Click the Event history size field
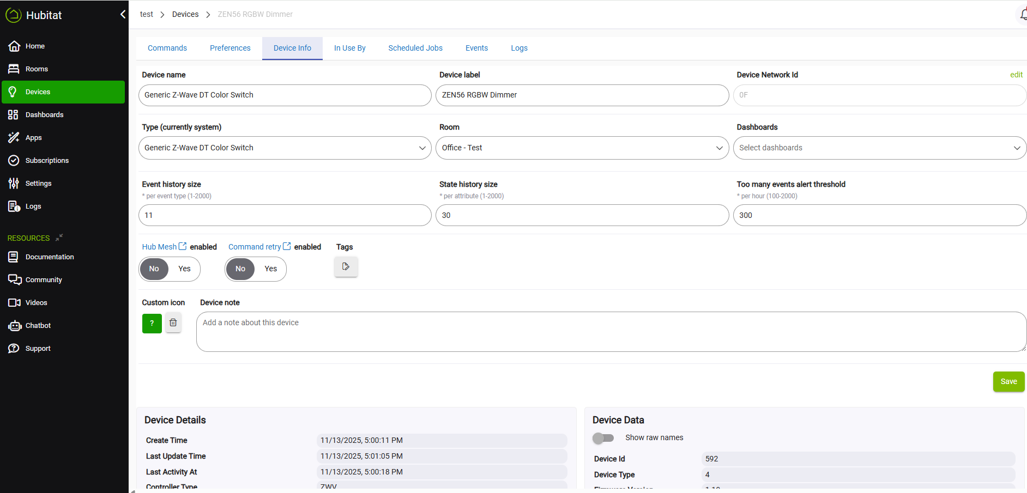 pos(285,216)
